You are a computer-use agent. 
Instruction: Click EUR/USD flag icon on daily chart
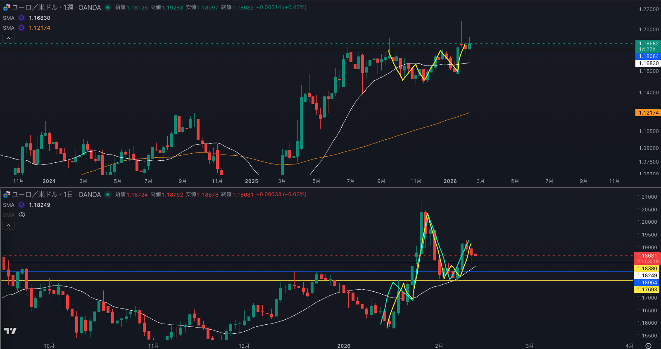(7, 194)
